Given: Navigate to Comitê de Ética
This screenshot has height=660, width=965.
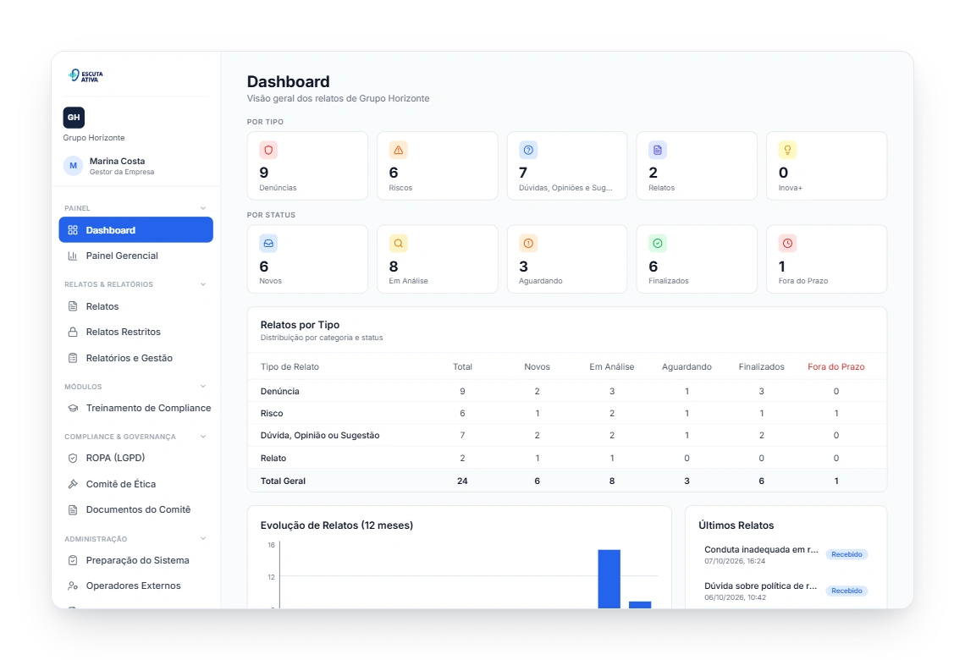Looking at the screenshot, I should coord(136,484).
